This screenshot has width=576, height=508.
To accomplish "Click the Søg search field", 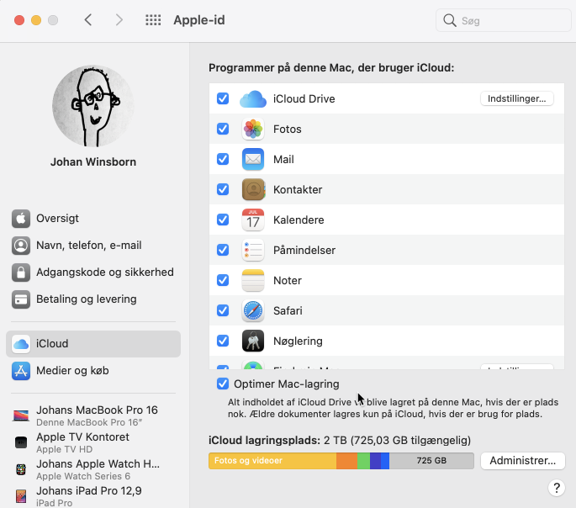I will point(504,20).
